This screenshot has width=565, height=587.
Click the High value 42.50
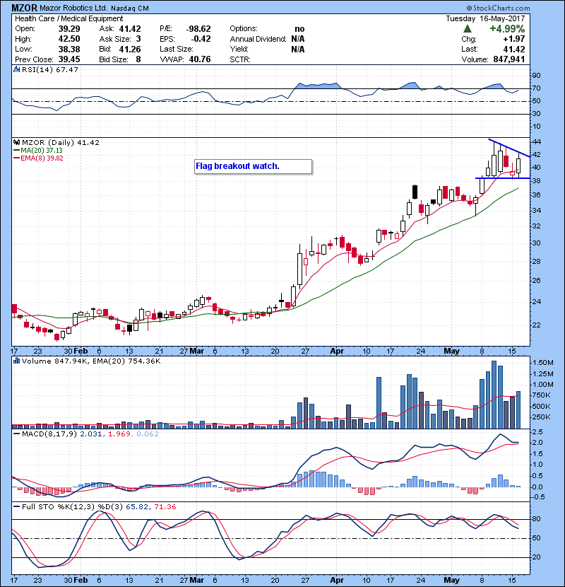tap(69, 39)
